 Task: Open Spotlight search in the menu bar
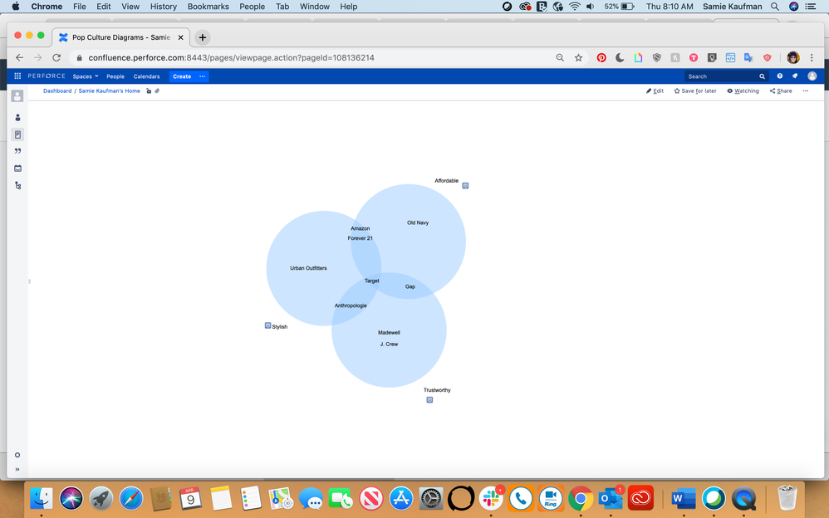(774, 7)
